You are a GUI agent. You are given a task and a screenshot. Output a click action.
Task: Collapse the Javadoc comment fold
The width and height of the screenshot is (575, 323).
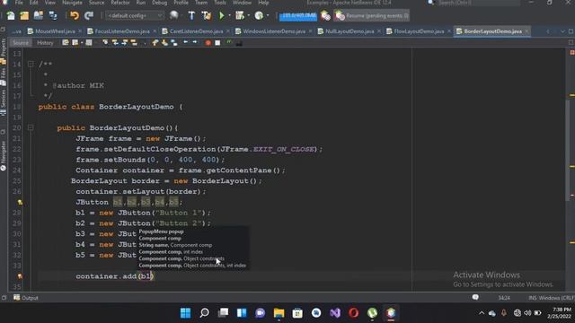(x=31, y=64)
